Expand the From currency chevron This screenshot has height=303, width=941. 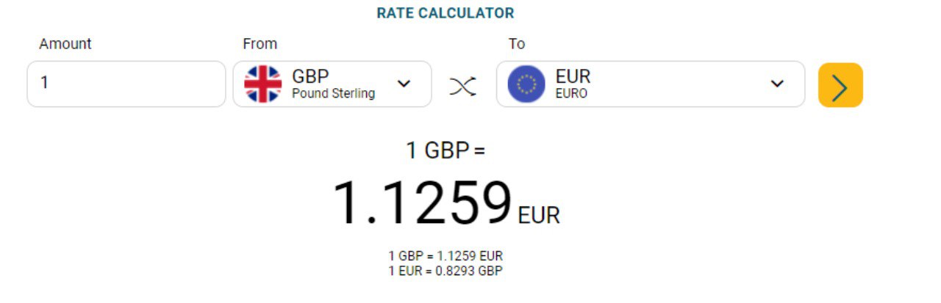coord(404,84)
